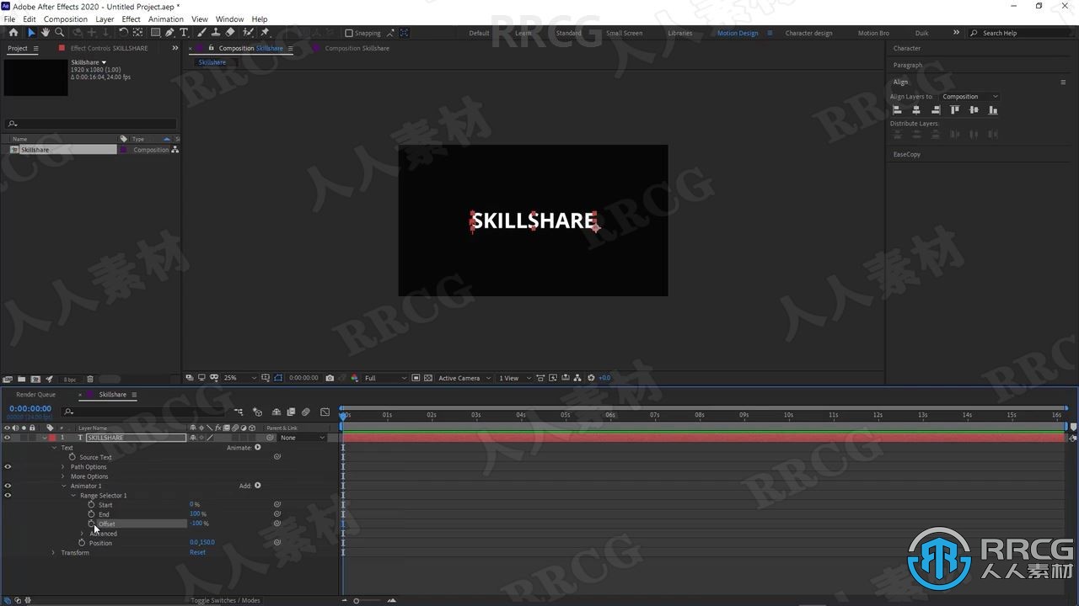Image resolution: width=1079 pixels, height=606 pixels.
Task: Open the Effect menu
Action: (131, 19)
